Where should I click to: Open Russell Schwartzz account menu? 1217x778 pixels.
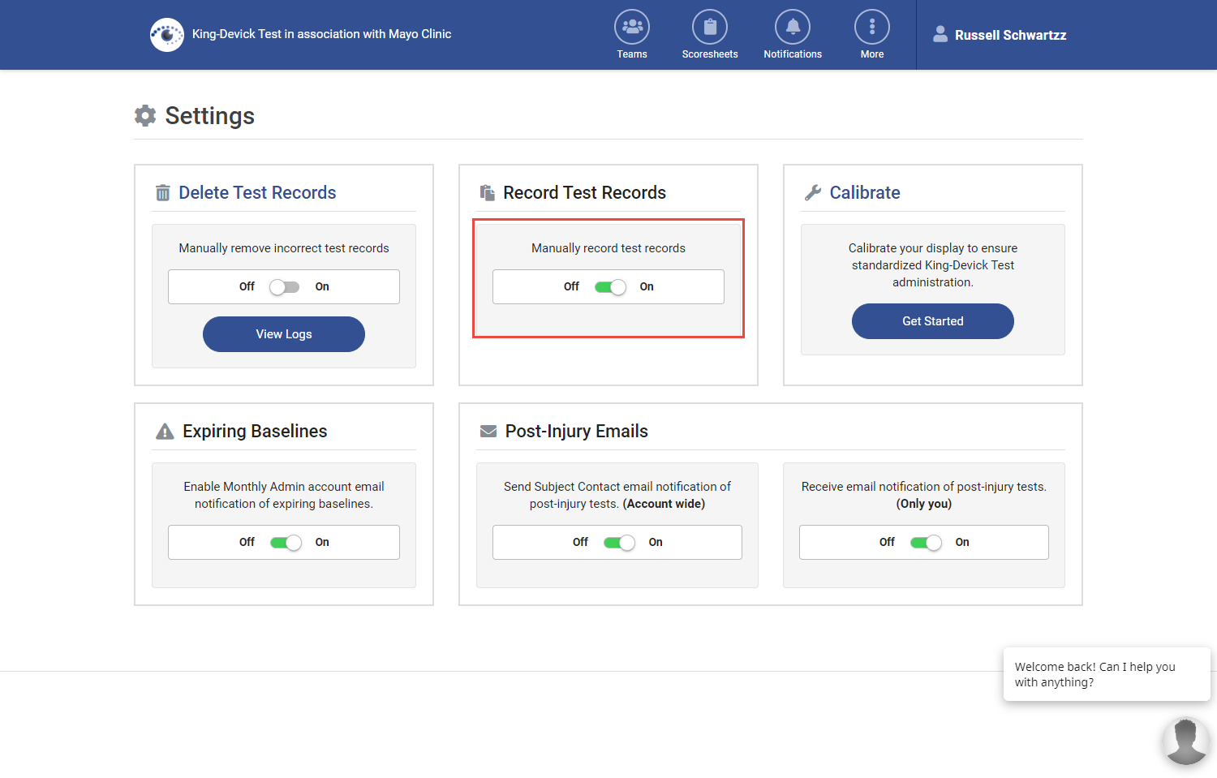(x=1010, y=35)
